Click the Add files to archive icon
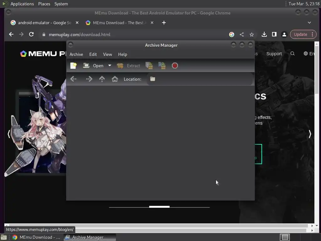This screenshot has width=321, height=241. coord(149,66)
